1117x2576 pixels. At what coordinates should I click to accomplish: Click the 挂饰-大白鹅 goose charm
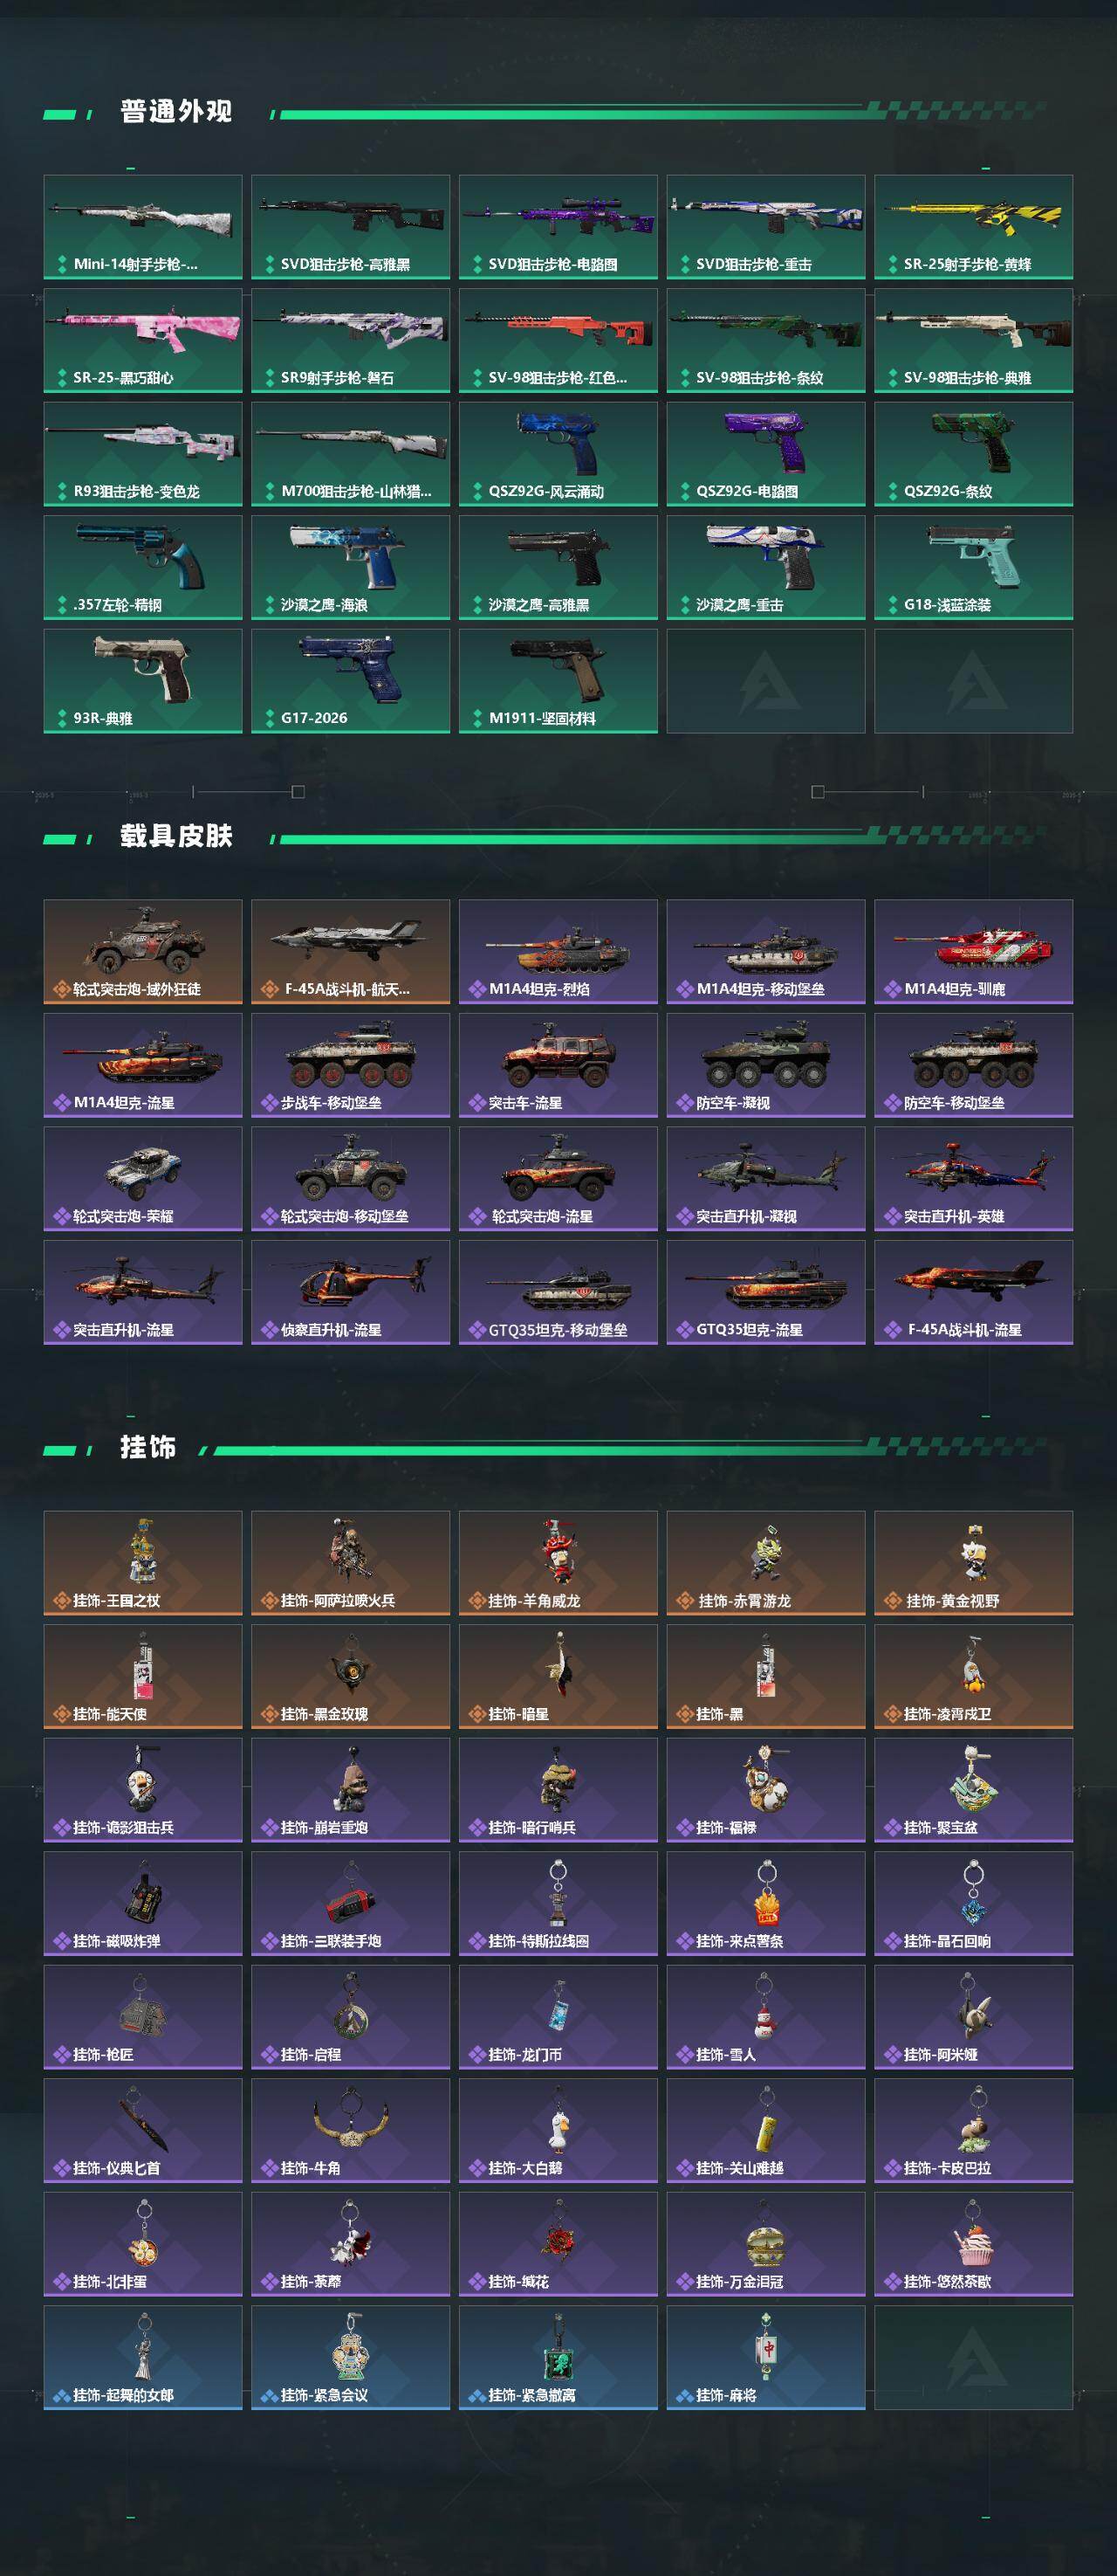pos(558,2131)
